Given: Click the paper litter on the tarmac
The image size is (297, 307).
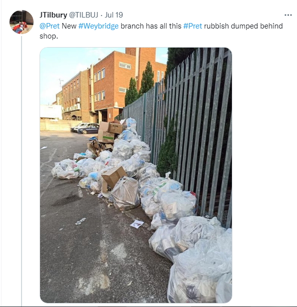Looking at the screenshot, I should [x=137, y=224].
